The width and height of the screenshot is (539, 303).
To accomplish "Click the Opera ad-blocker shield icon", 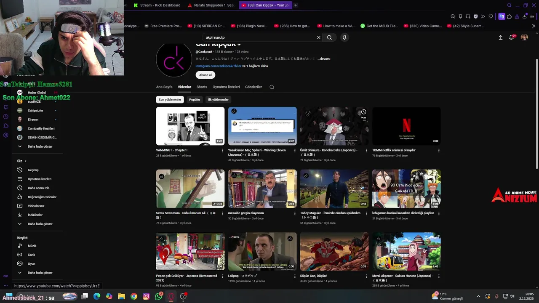I will (x=475, y=16).
